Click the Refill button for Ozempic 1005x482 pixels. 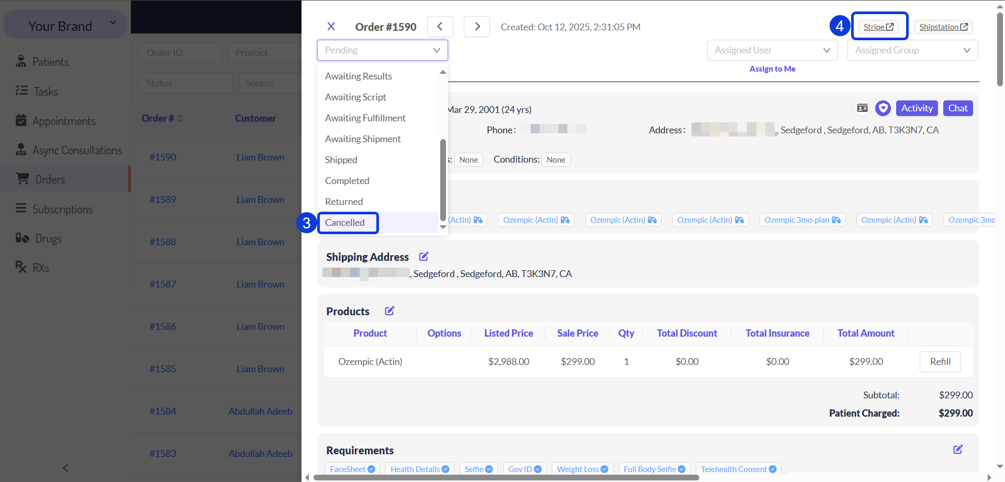pyautogui.click(x=940, y=362)
